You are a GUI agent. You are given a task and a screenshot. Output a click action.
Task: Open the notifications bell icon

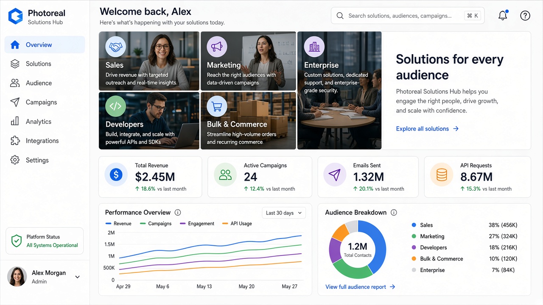503,16
